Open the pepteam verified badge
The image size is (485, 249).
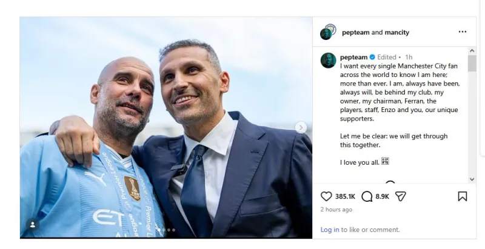372,57
